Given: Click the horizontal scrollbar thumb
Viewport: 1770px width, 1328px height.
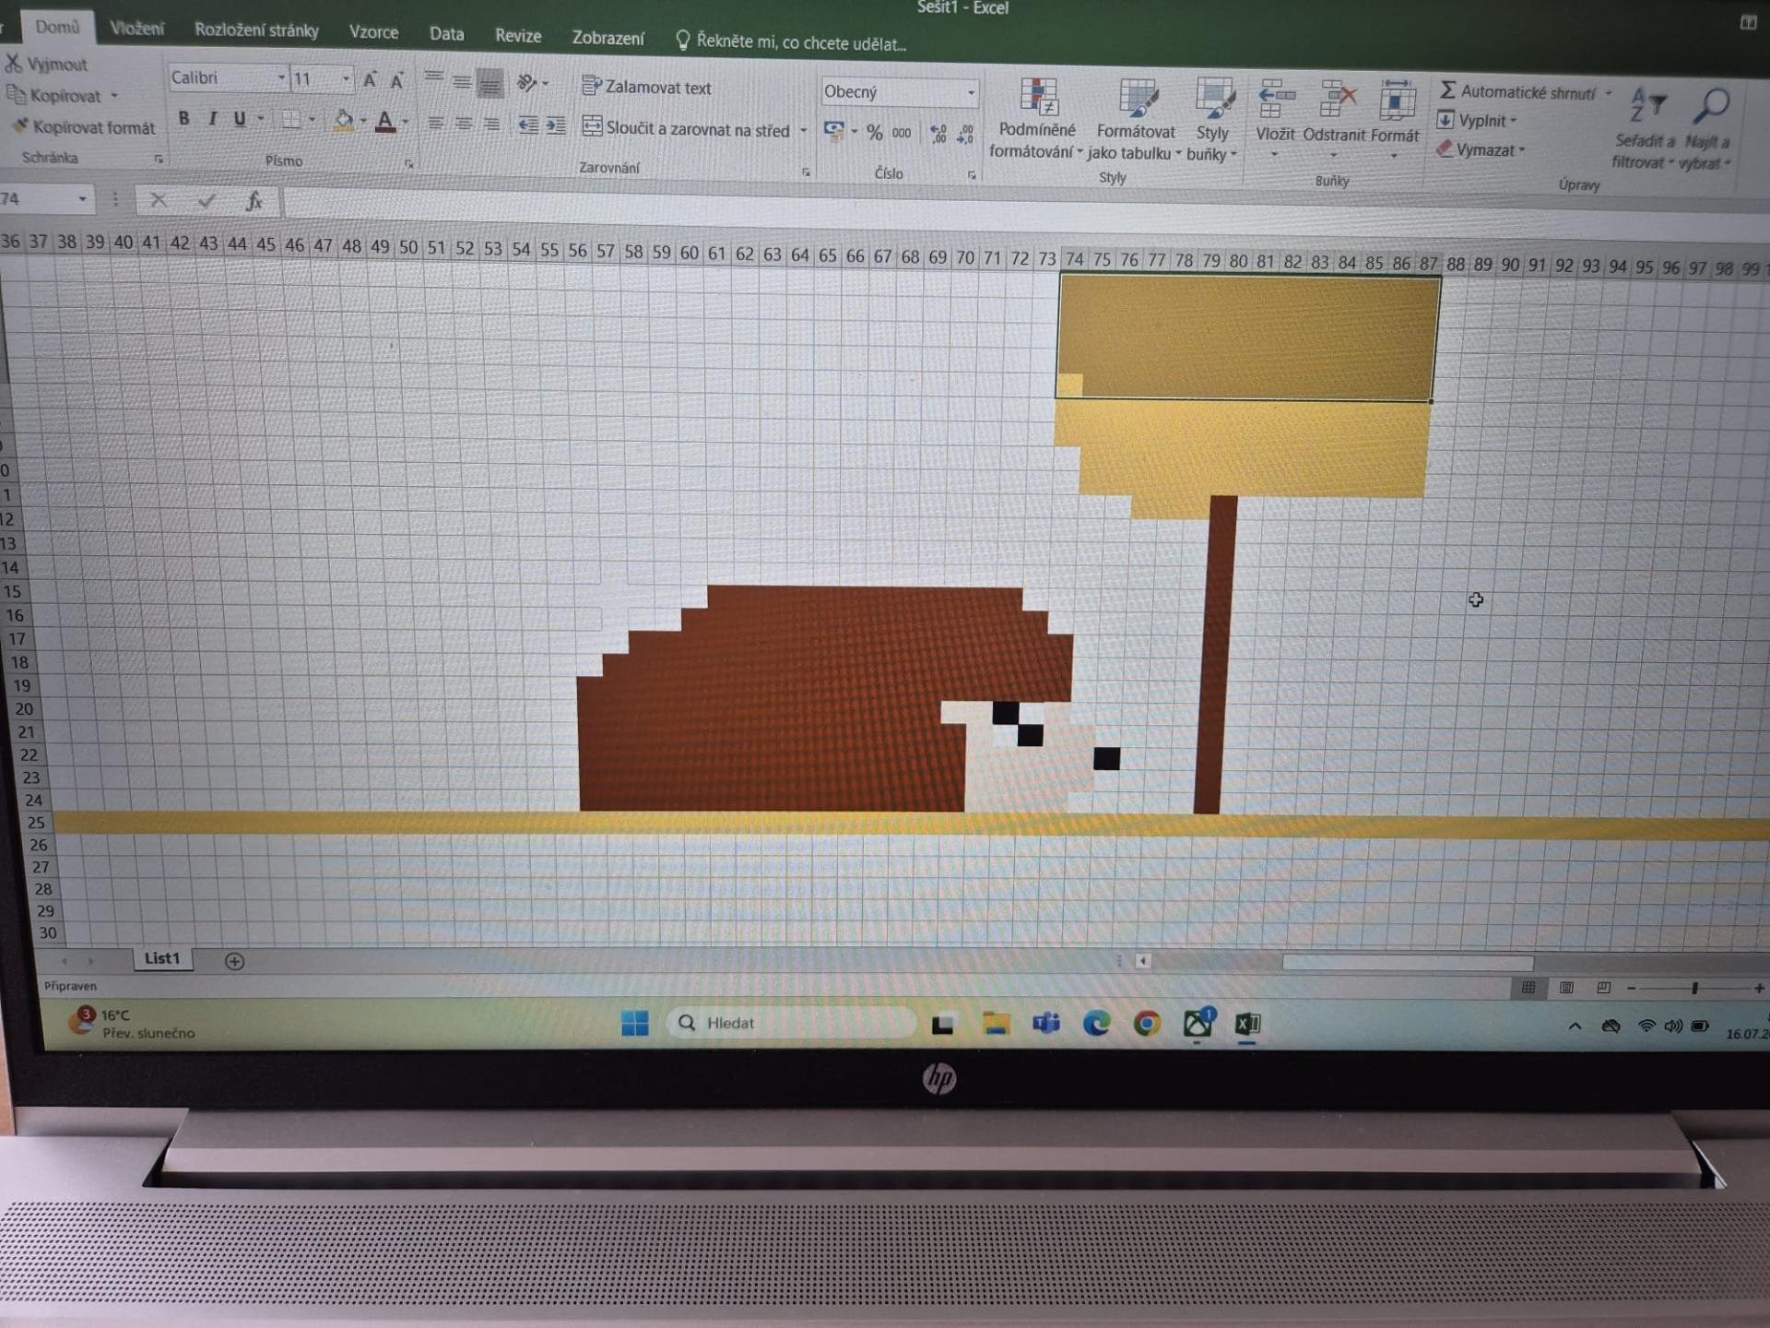Looking at the screenshot, I should click(x=1408, y=963).
